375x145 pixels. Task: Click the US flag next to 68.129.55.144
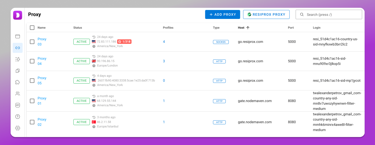click(94, 101)
